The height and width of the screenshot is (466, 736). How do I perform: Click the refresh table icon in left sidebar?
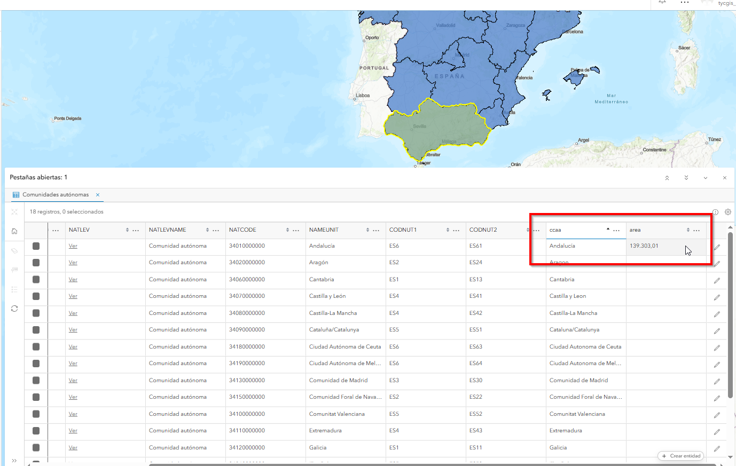point(14,309)
